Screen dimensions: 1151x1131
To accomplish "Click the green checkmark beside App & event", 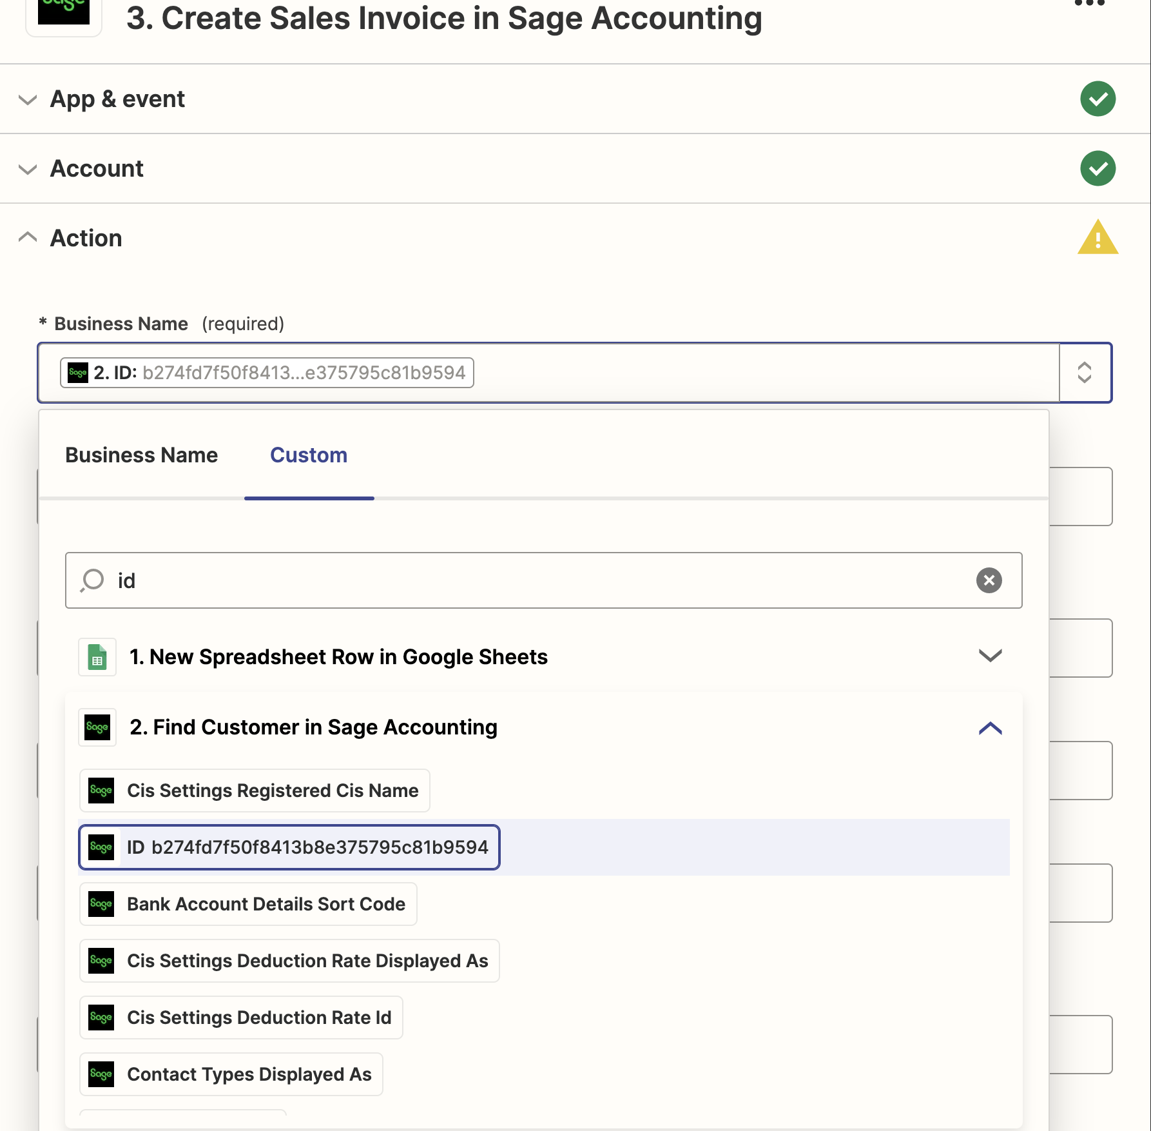I will [1098, 99].
